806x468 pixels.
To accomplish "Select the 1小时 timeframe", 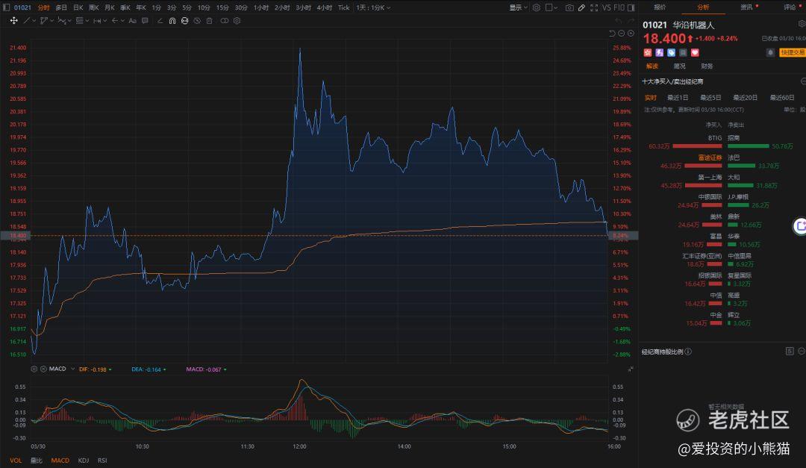I will (261, 7).
